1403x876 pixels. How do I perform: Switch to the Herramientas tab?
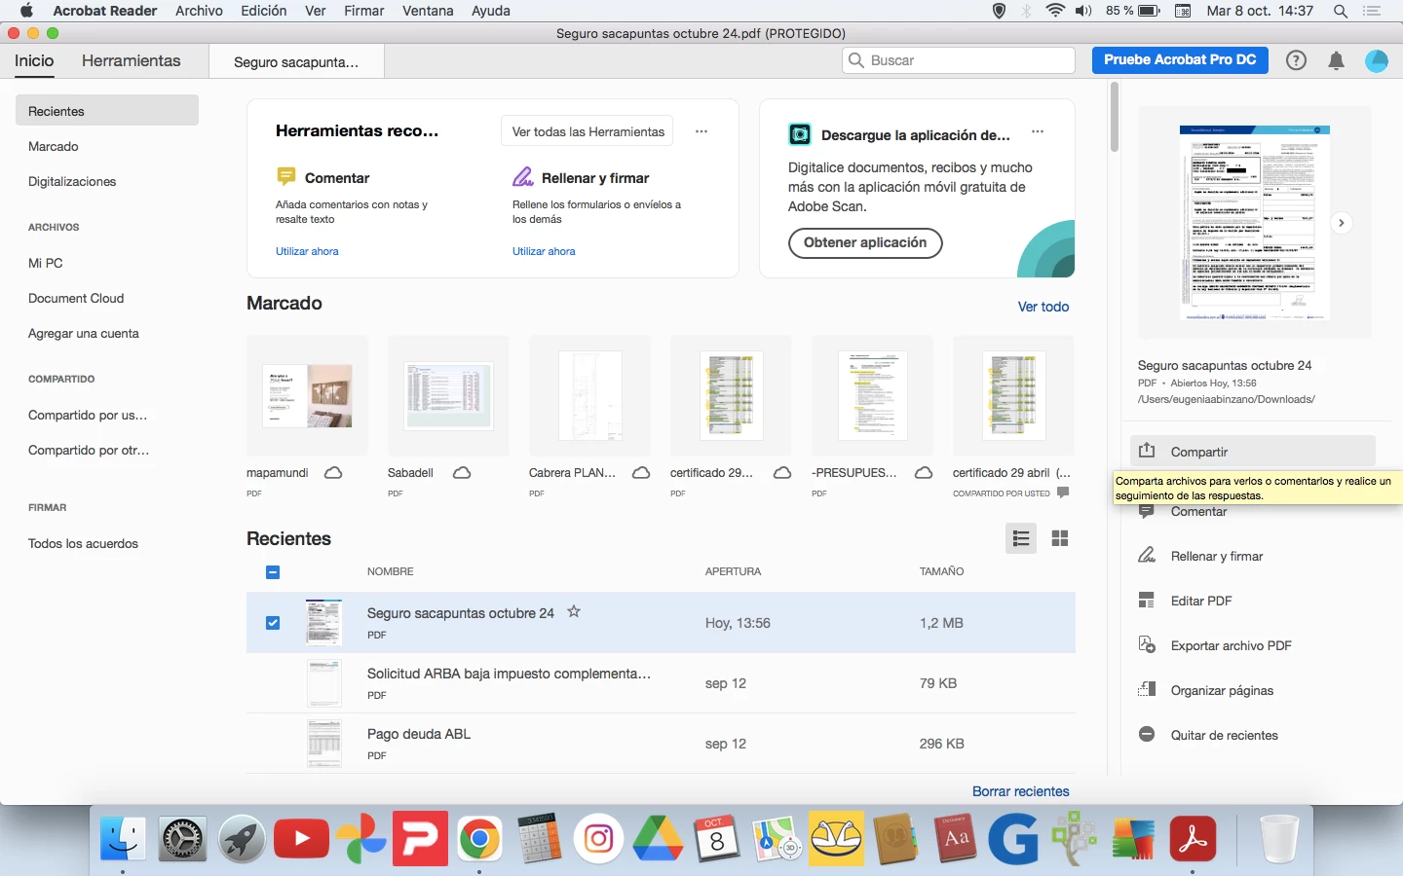pos(132,60)
